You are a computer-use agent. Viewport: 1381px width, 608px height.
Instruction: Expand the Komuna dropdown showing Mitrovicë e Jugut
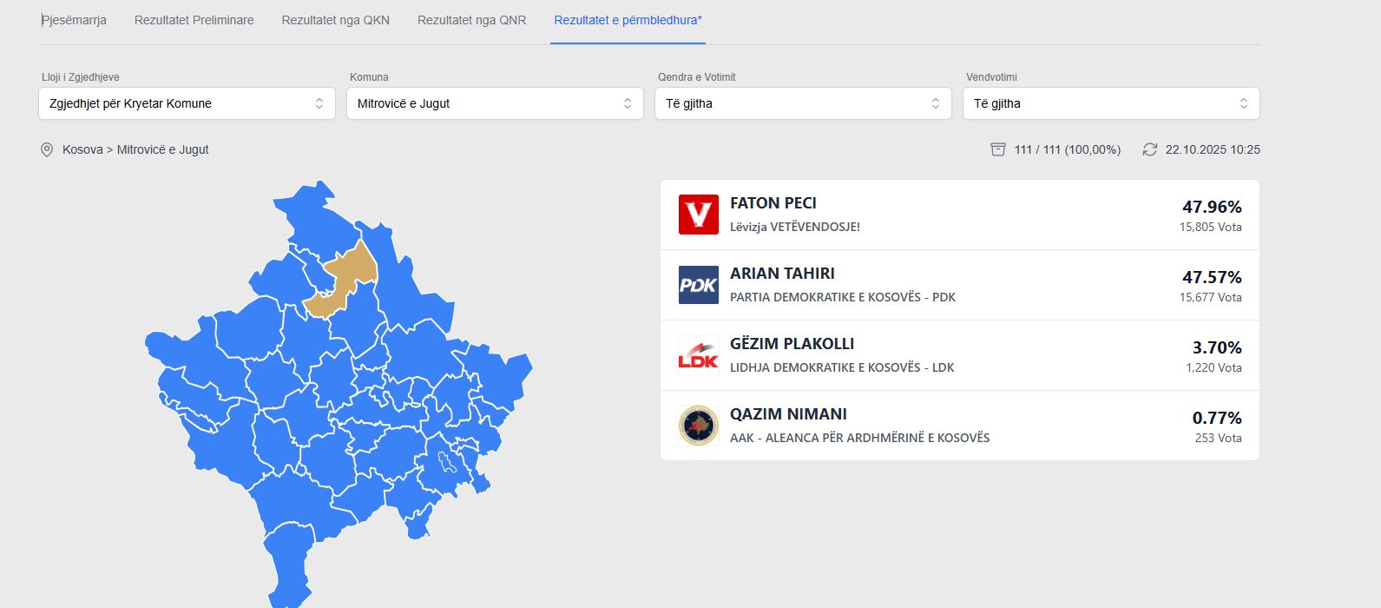tap(495, 103)
